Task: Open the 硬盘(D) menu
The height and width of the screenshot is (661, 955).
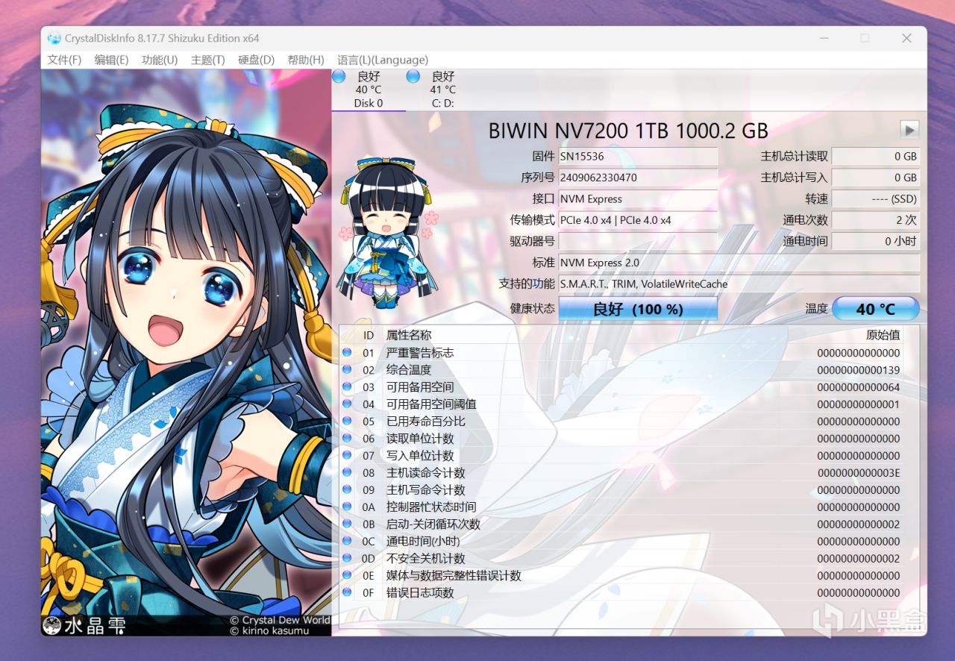Action: point(256,60)
